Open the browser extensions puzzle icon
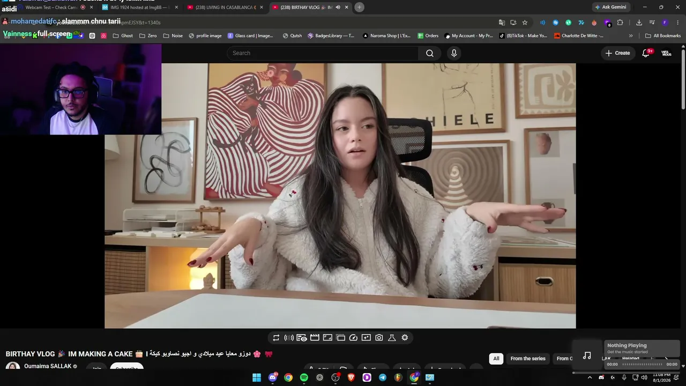Screen dimensions: 686x386 (x=620, y=23)
